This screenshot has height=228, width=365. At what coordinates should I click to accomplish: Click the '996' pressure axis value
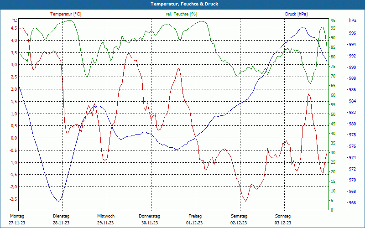click(353, 33)
